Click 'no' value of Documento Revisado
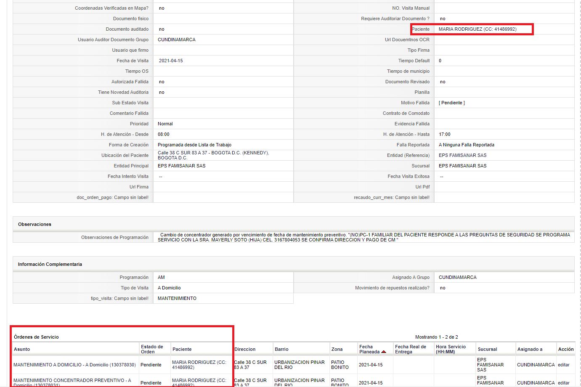Image resolution: width=581 pixels, height=387 pixels. click(443, 82)
